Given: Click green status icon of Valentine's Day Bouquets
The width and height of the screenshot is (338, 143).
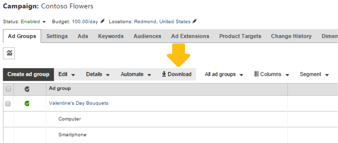Looking at the screenshot, I should (27, 104).
